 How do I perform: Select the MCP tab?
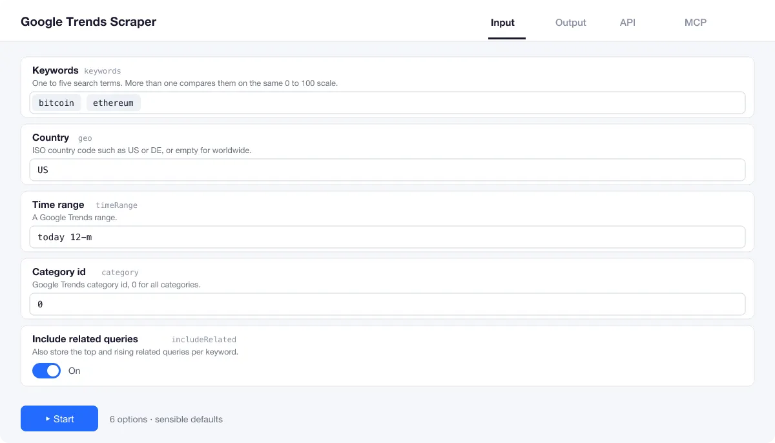click(x=696, y=23)
